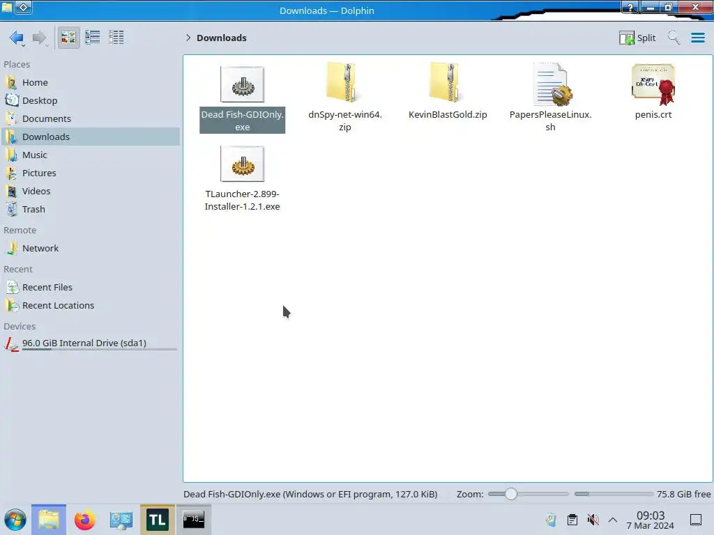Viewport: 714px width, 535px height.
Task: Open the hamburger menu
Action: (x=697, y=38)
